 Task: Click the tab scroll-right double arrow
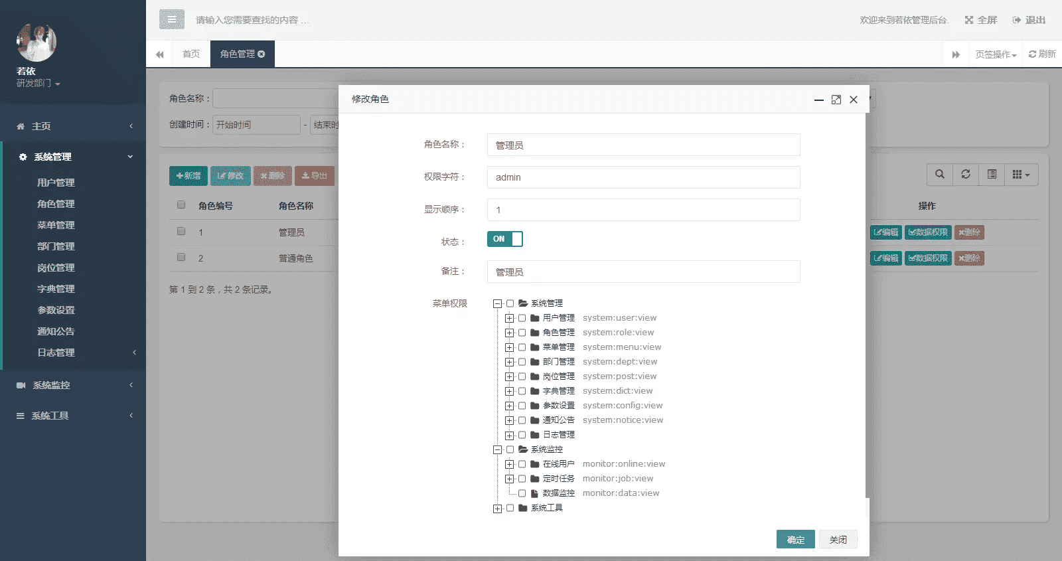(x=956, y=54)
